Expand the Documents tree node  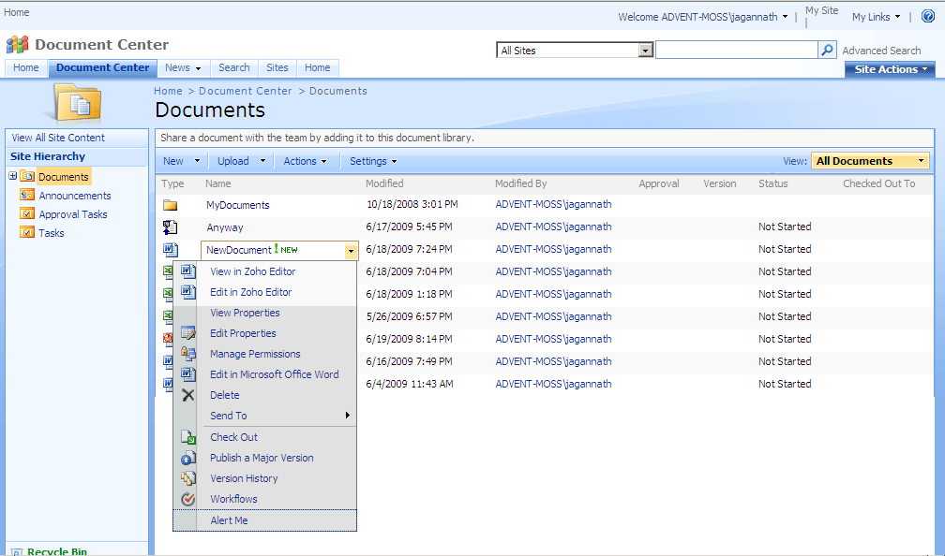[x=13, y=176]
